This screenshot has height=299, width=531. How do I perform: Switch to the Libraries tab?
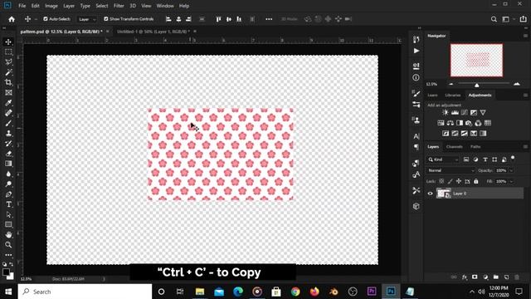tap(453, 96)
